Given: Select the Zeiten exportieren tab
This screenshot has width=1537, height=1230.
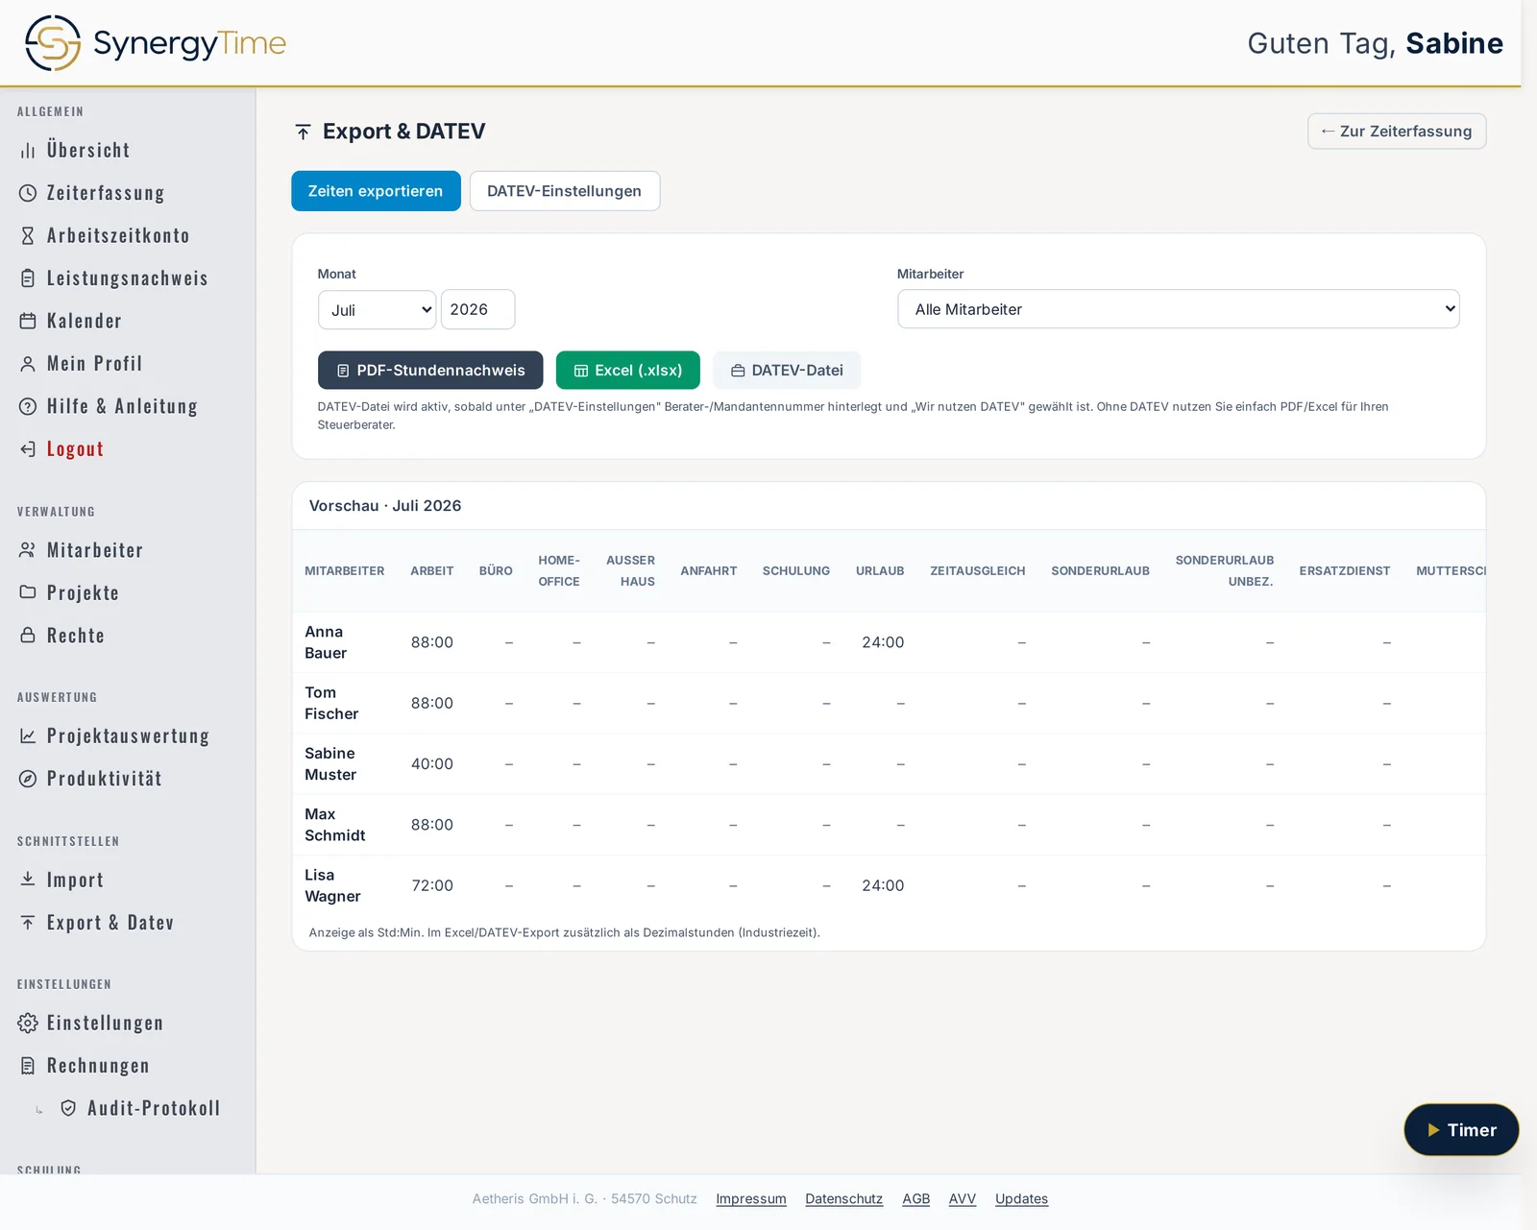Looking at the screenshot, I should (x=376, y=191).
